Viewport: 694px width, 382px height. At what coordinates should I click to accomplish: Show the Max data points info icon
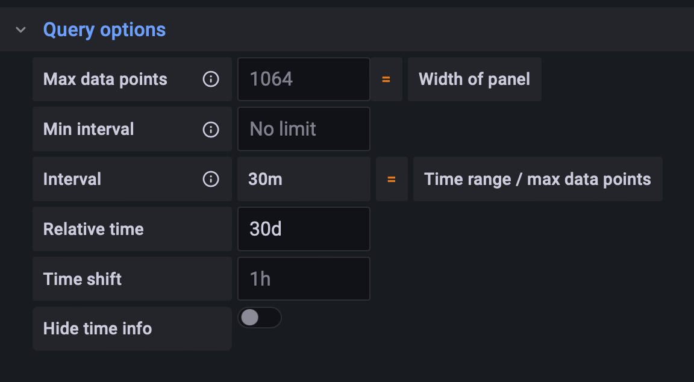tap(211, 79)
